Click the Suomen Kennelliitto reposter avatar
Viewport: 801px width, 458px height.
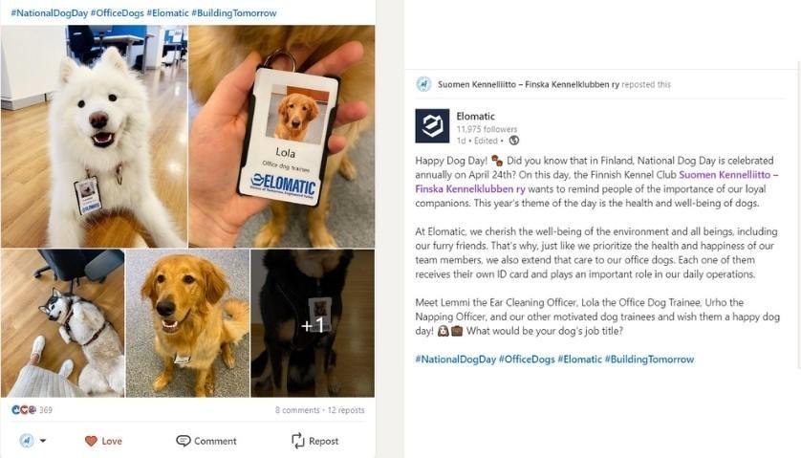[x=423, y=84]
